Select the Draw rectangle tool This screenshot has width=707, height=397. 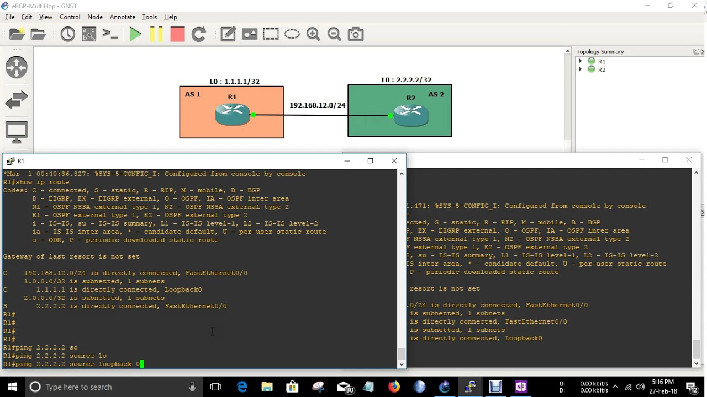coord(271,34)
